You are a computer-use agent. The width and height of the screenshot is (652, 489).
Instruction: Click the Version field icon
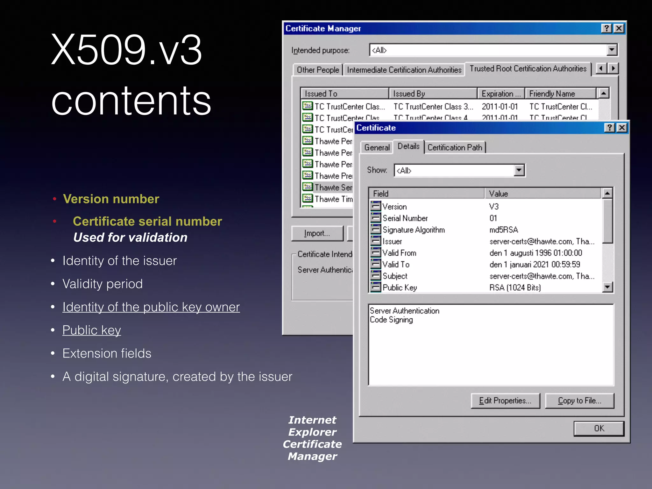376,206
